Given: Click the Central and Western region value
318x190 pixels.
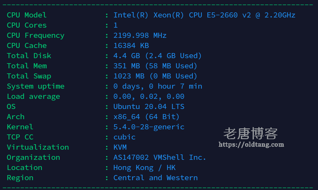Looking at the screenshot, I should click(156, 178).
